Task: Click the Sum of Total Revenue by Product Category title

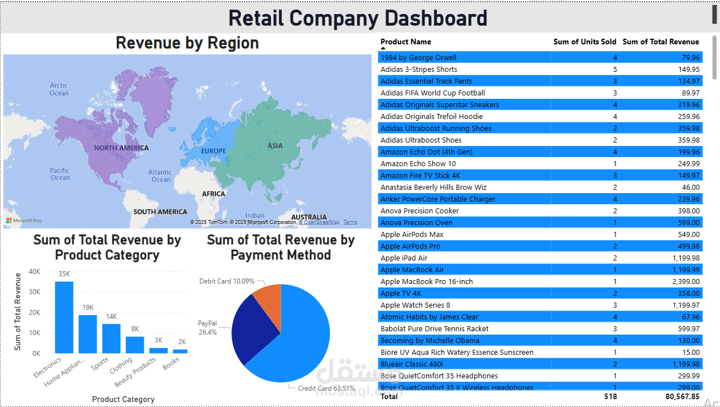Action: (x=107, y=248)
